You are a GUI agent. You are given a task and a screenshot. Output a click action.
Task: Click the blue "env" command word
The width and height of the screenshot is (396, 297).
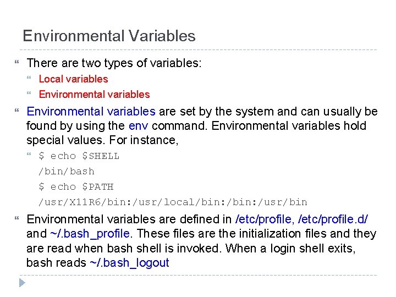tap(139, 126)
